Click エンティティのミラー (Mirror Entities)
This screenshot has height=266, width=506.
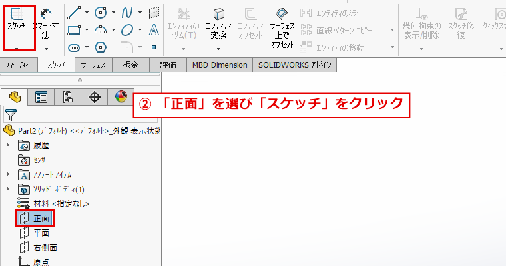[x=332, y=13]
